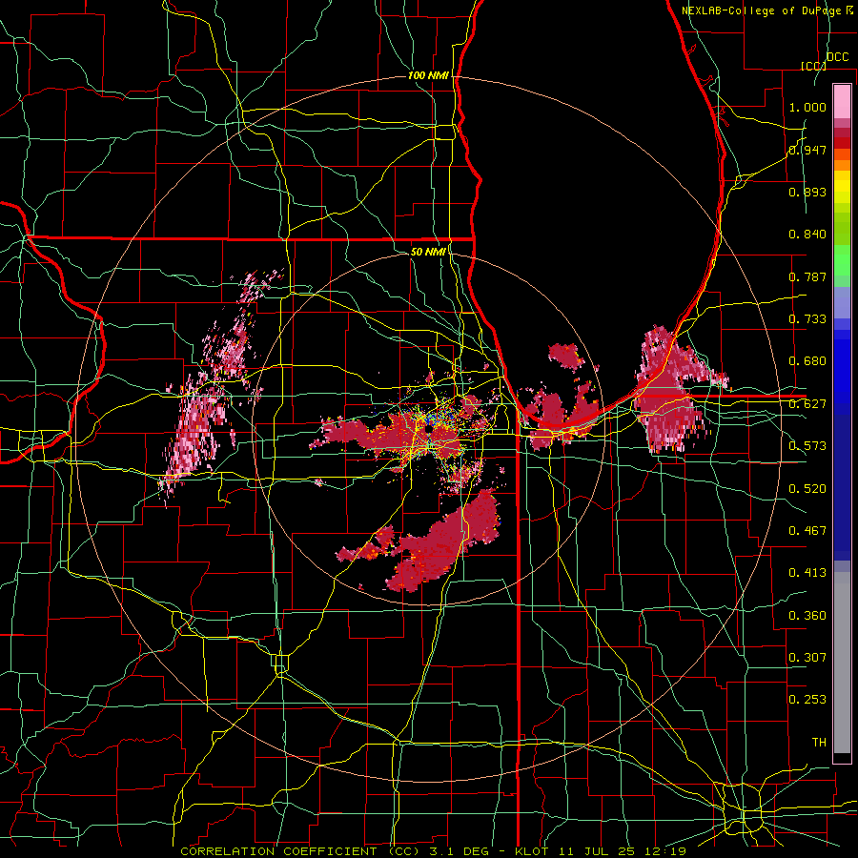This screenshot has height=858, width=858.
Task: Click the KLOT station identifier in the caption
Action: point(531,851)
